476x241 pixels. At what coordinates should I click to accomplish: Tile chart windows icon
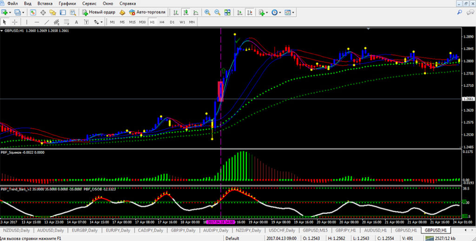[227, 13]
